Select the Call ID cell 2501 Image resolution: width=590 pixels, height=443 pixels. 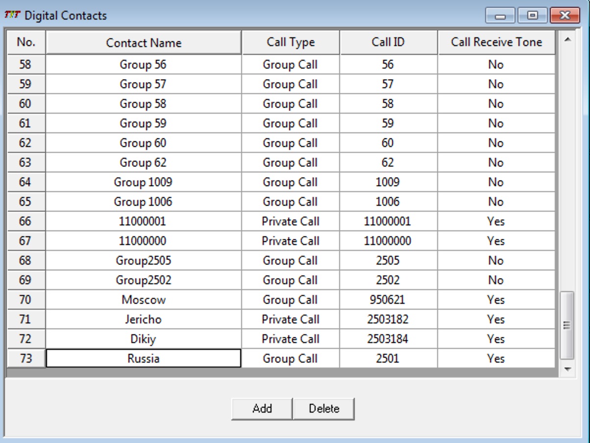[389, 358]
